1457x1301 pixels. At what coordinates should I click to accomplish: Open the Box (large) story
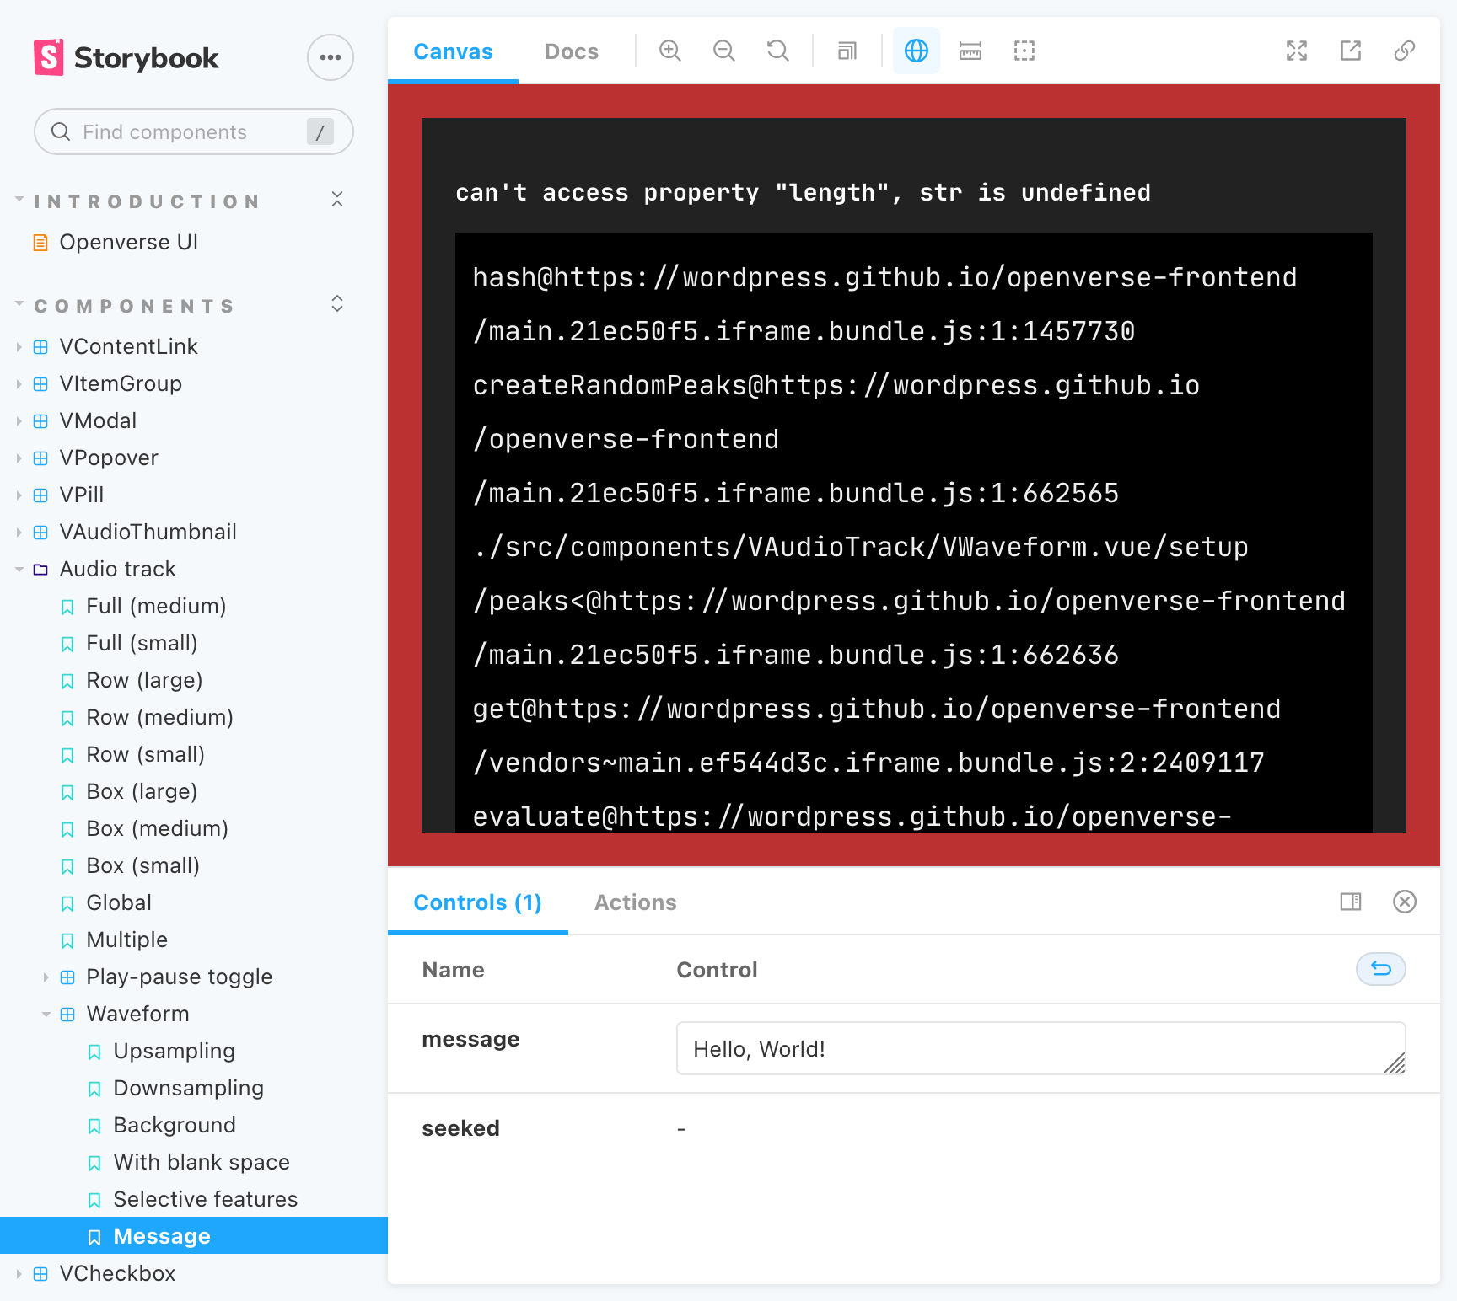point(142,791)
